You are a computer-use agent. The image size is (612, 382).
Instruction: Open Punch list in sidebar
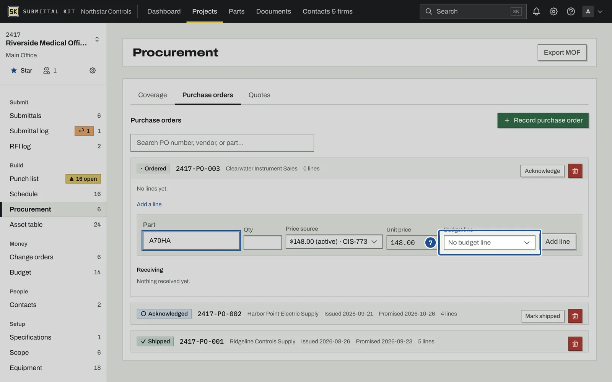point(54,179)
